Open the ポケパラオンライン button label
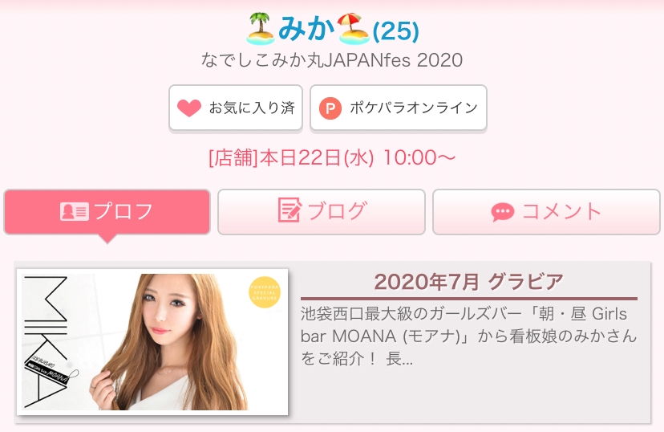This screenshot has width=664, height=432. click(413, 108)
